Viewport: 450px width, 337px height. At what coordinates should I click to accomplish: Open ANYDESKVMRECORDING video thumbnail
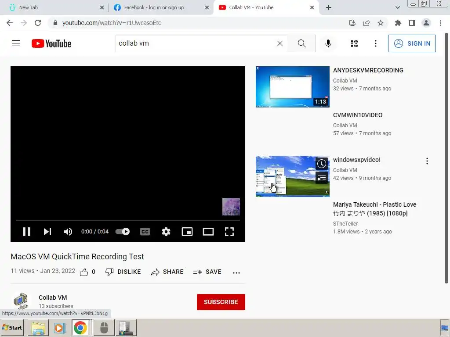tap(292, 87)
